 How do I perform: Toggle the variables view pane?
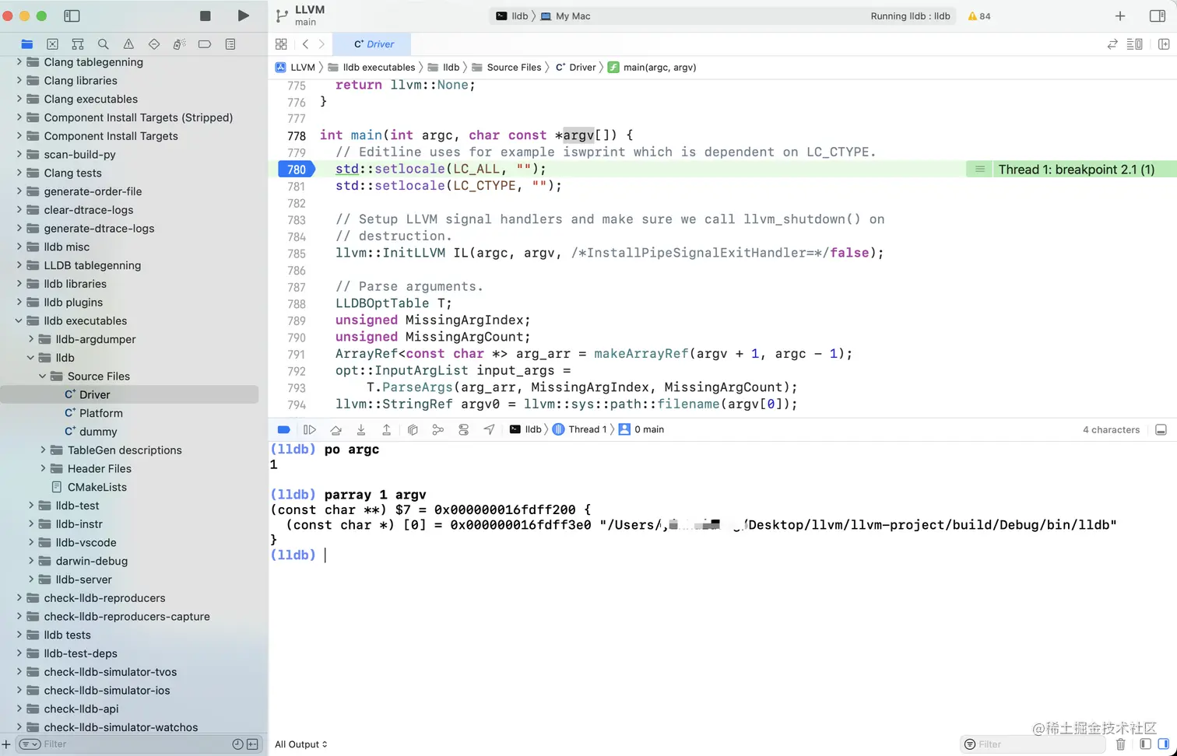[1145, 744]
